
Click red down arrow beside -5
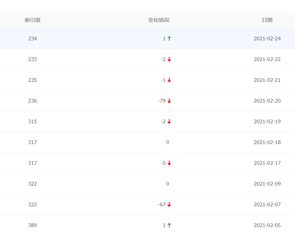169,163
